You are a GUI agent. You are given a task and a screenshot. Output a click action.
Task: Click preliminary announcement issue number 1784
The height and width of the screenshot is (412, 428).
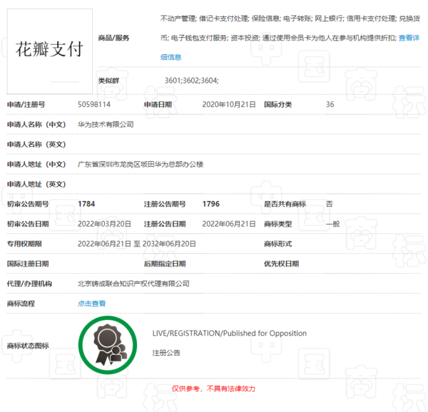click(86, 204)
